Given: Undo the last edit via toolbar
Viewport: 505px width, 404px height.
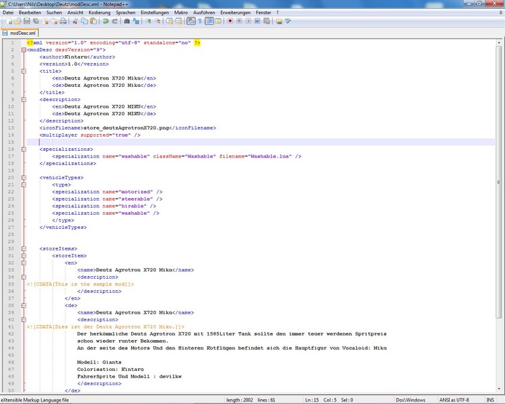Looking at the screenshot, I should (x=105, y=22).
